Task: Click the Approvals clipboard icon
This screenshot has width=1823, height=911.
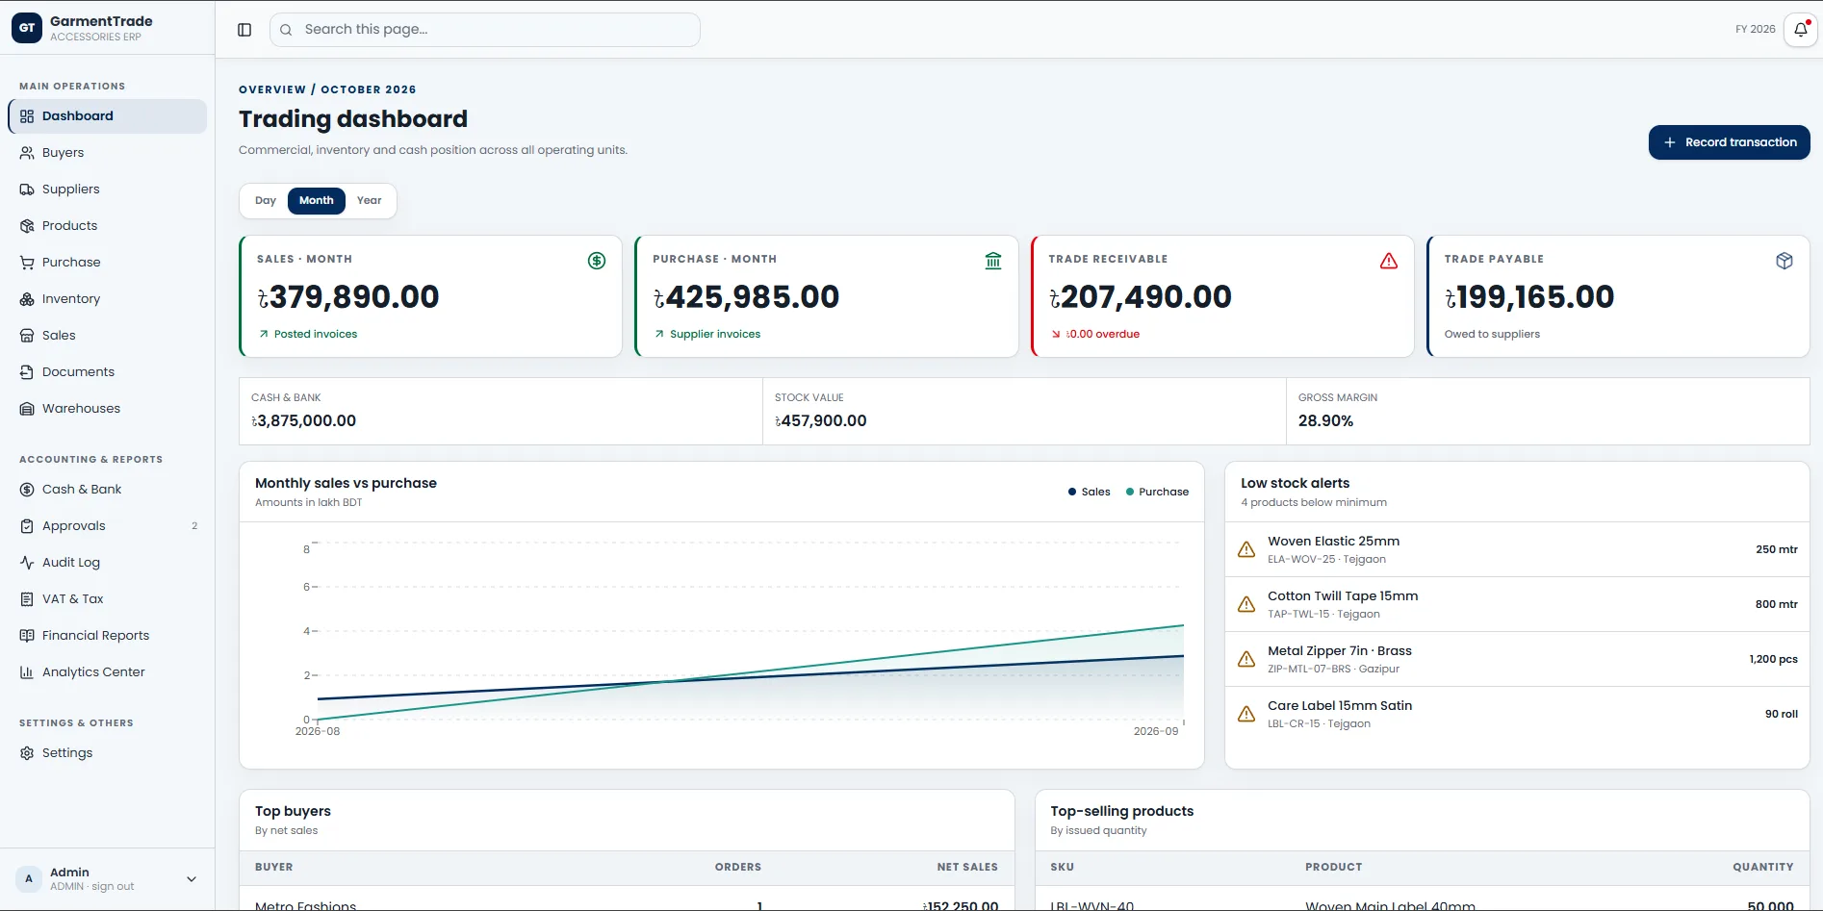Action: click(27, 526)
